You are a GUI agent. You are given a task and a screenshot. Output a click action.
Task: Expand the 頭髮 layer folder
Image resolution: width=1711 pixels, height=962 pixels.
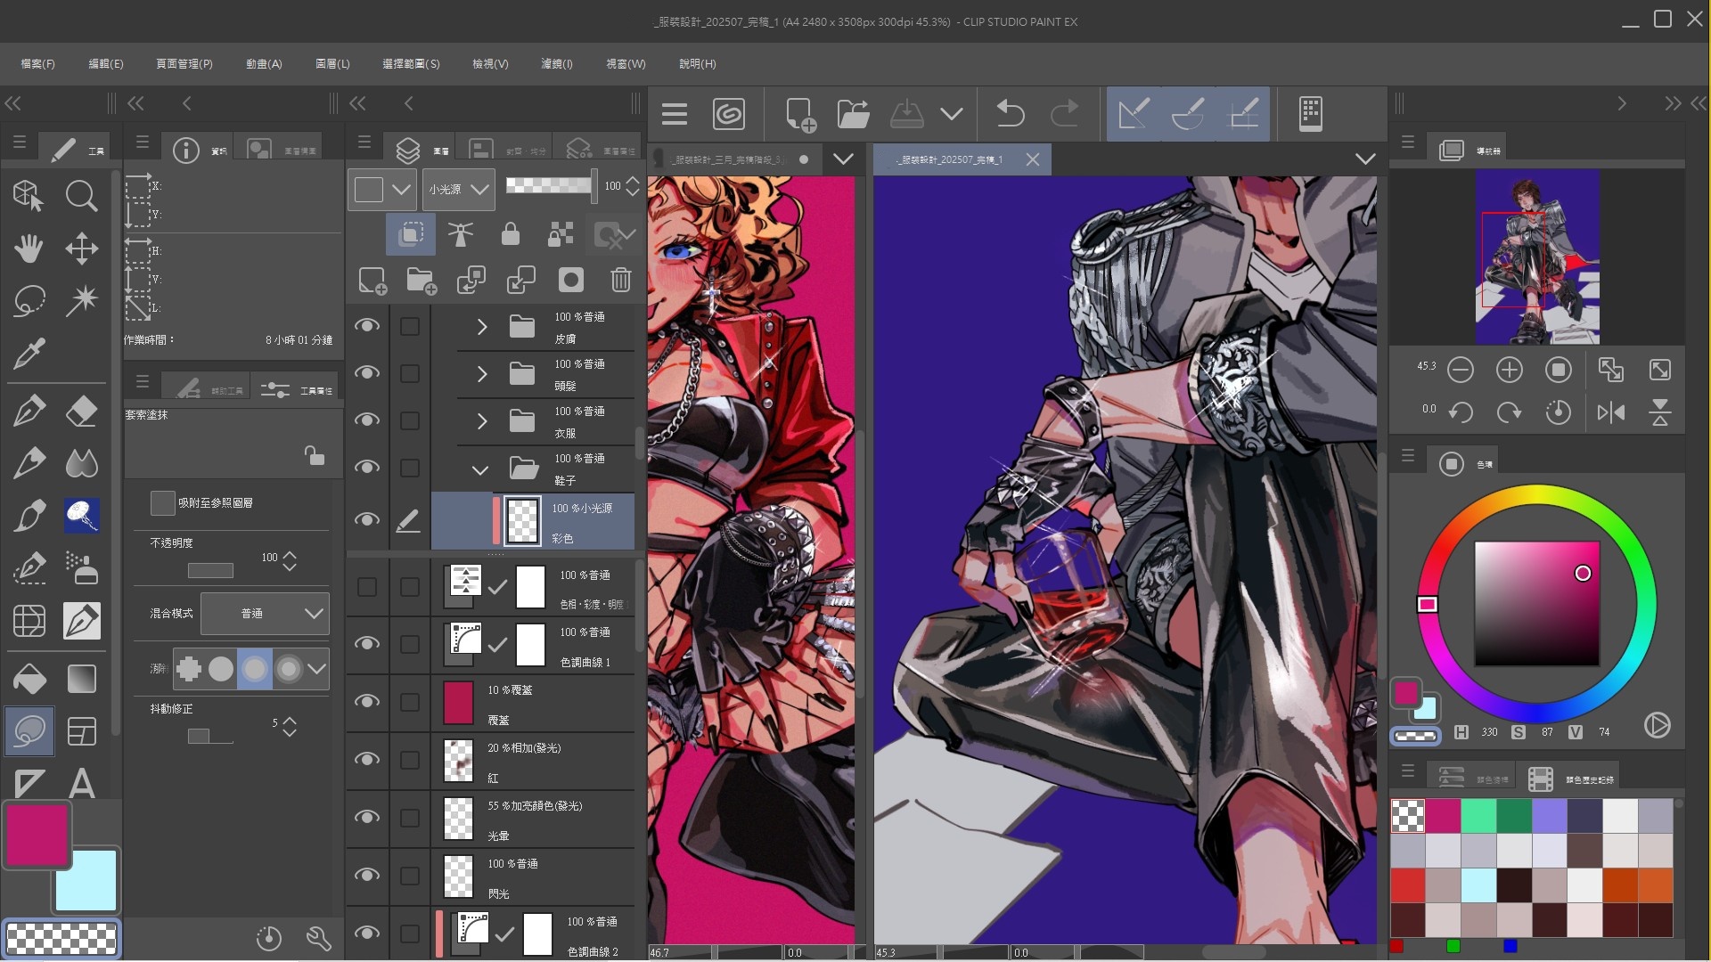coord(482,374)
